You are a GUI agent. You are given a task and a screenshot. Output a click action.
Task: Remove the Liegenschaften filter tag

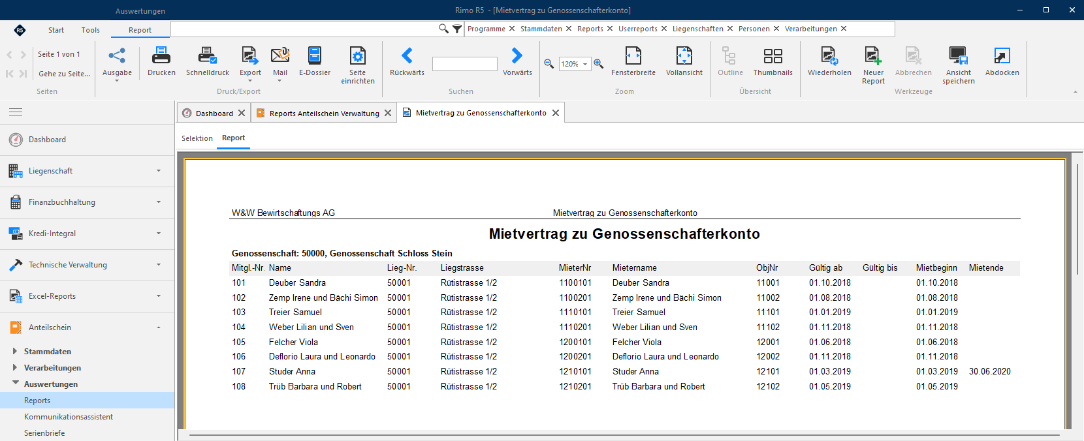730,29
